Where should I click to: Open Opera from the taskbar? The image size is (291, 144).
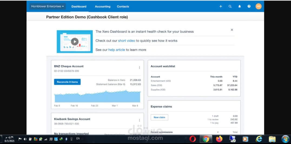193,139
